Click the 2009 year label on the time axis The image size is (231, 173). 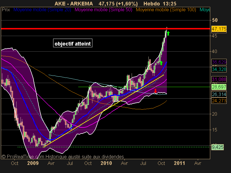tap(33, 163)
